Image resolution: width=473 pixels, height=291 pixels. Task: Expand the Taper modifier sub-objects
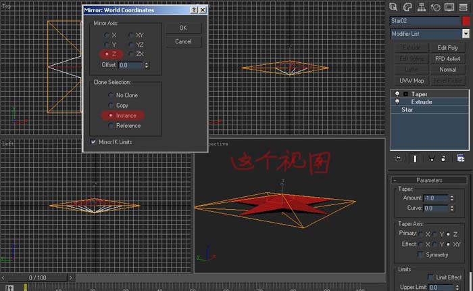(405, 94)
